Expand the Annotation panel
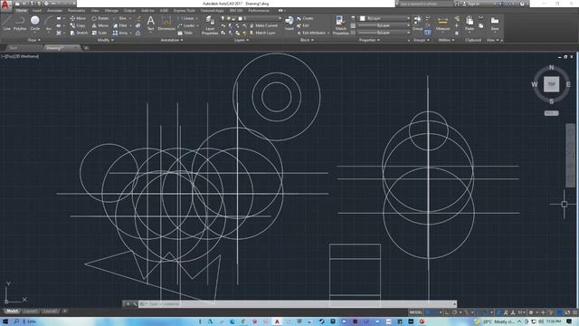The height and width of the screenshot is (326, 579). pos(172,40)
